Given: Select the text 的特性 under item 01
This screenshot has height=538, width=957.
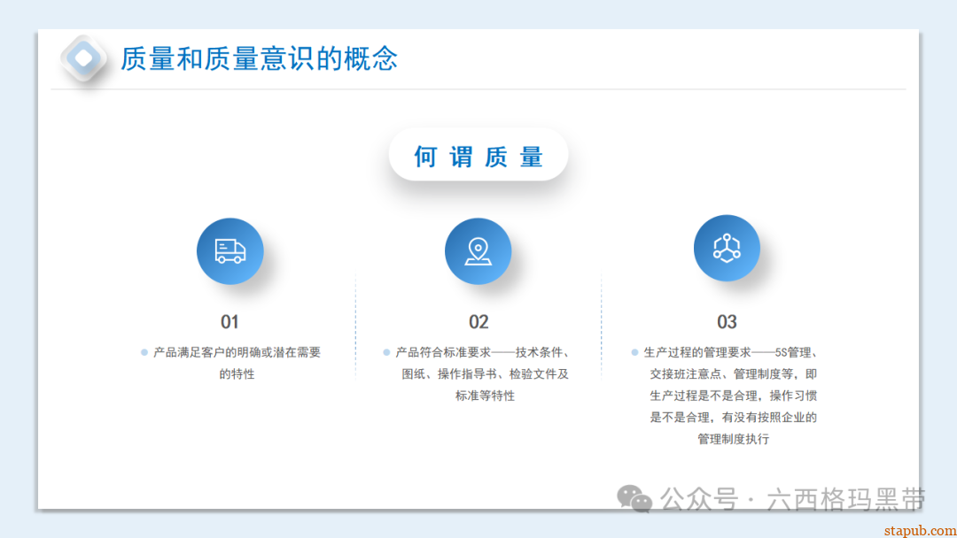Looking at the screenshot, I should [x=236, y=373].
